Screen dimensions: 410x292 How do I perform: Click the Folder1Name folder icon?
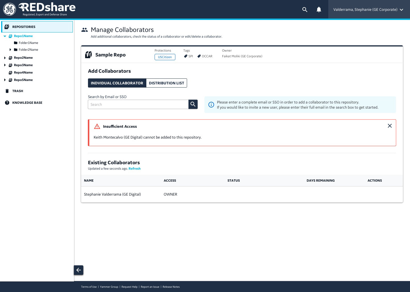click(x=16, y=43)
